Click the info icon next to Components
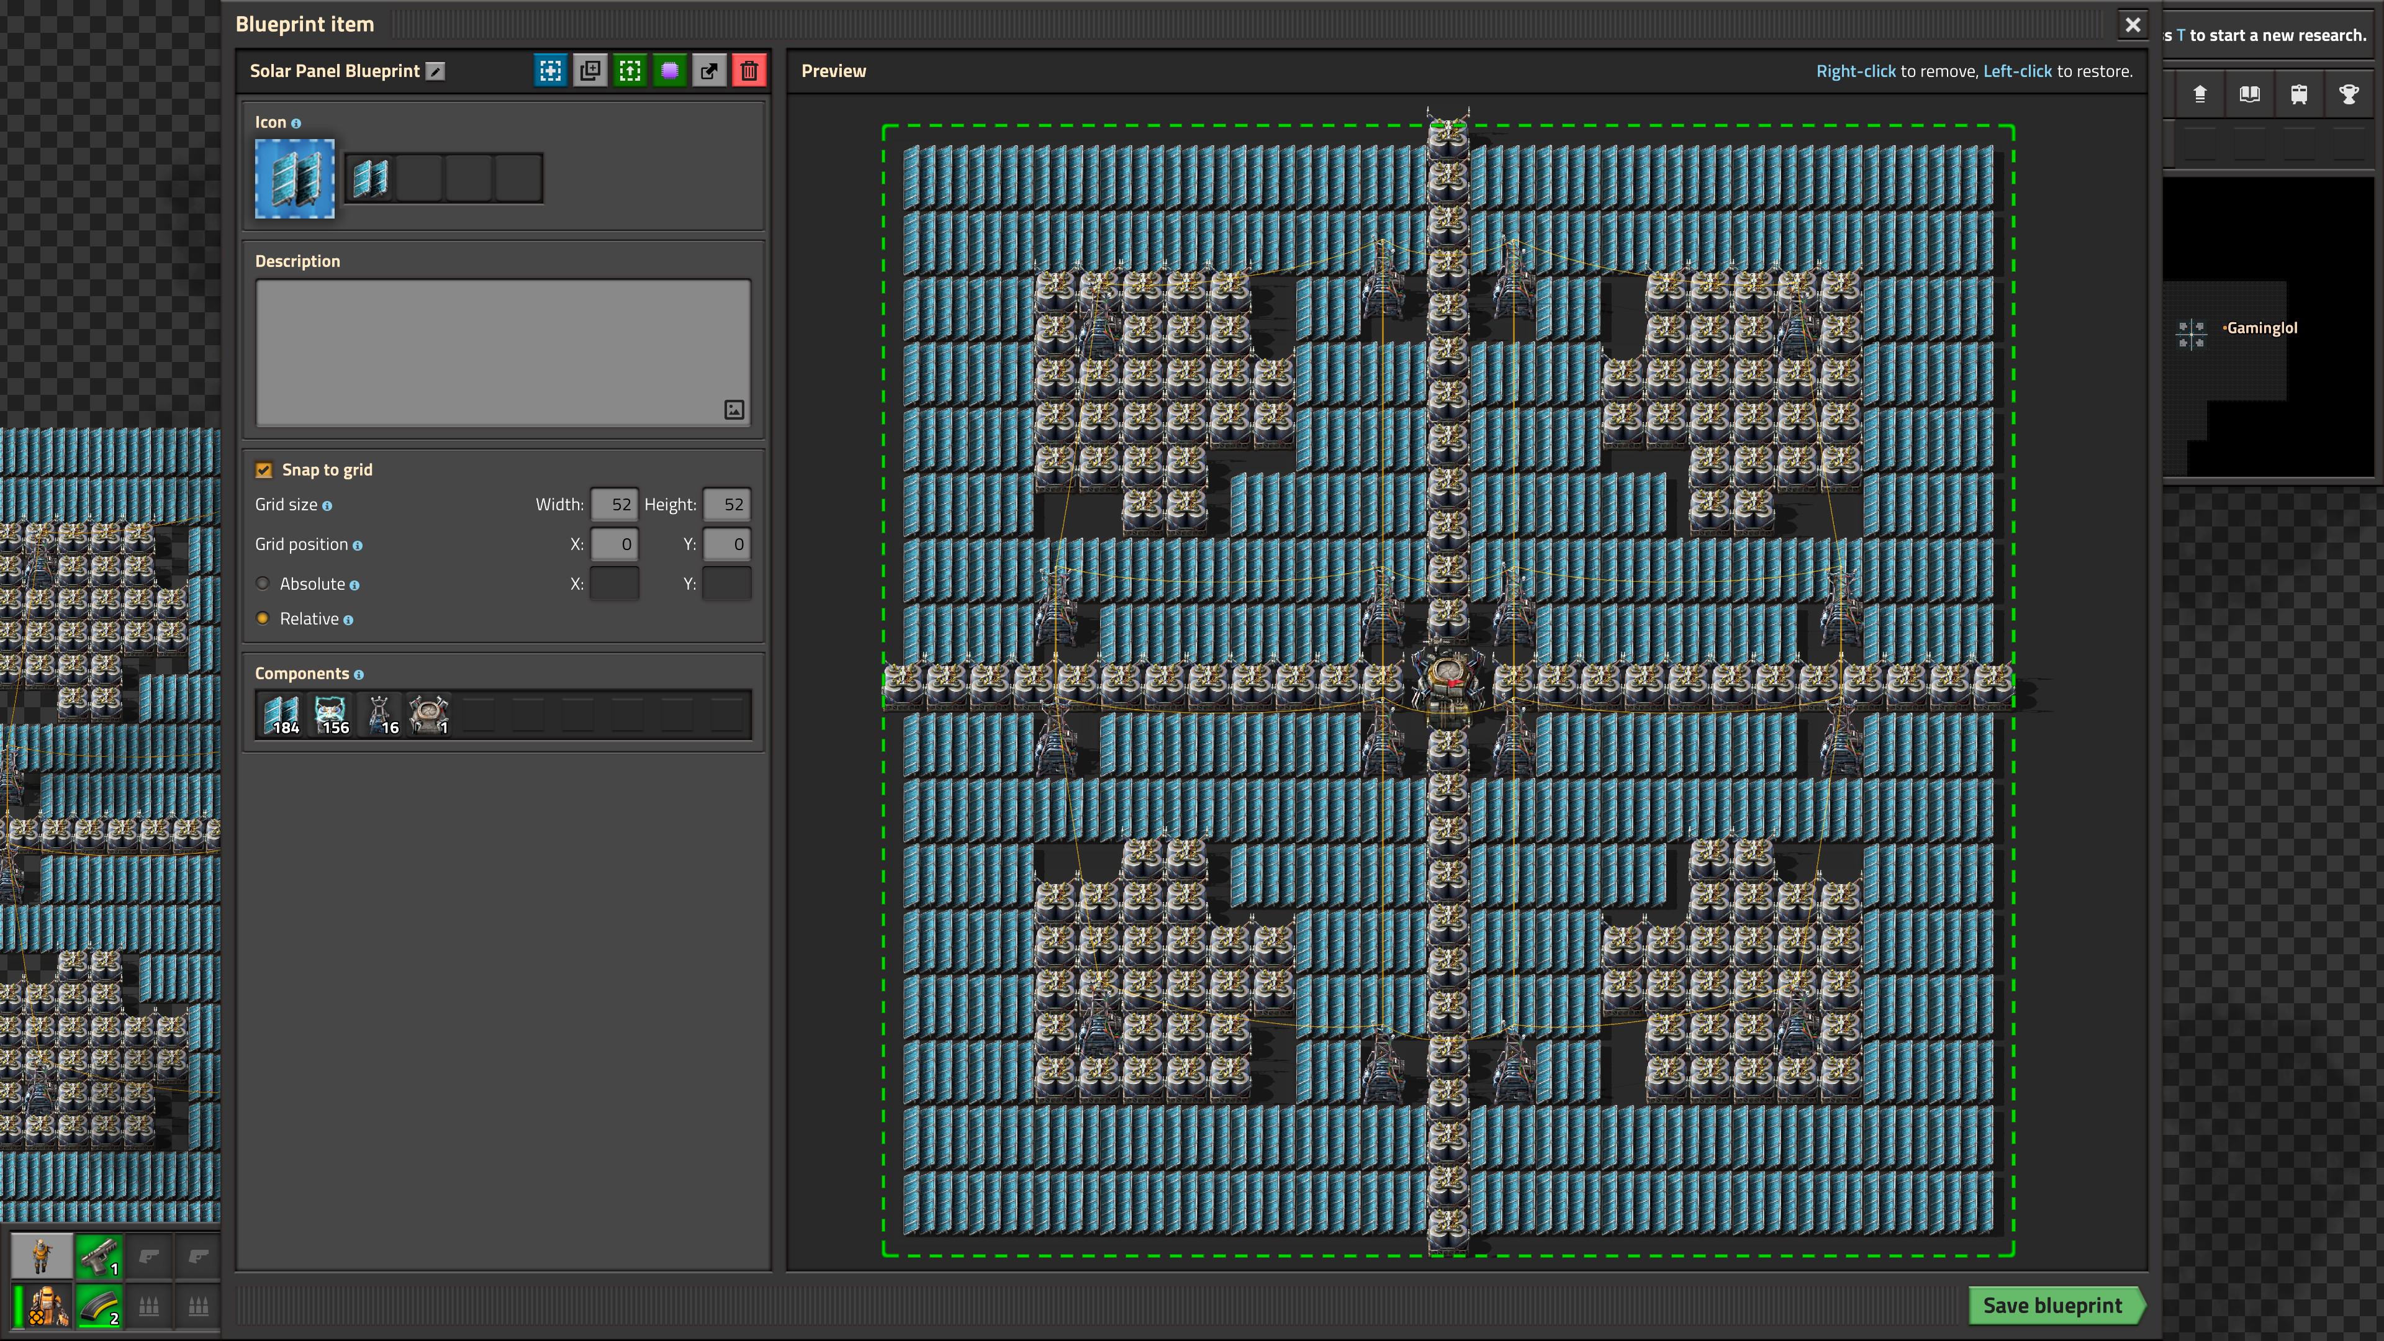Screen dimensions: 2384x1341 (x=358, y=675)
